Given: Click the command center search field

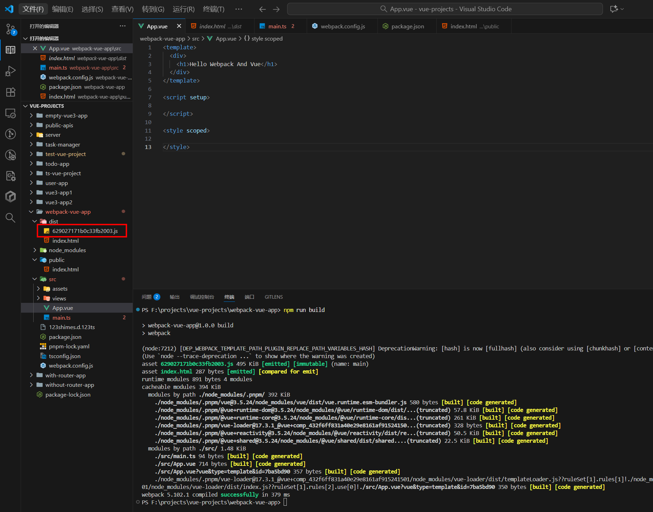Looking at the screenshot, I should tap(445, 9).
